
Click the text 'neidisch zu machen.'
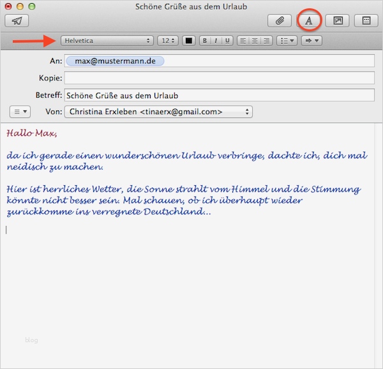click(x=55, y=167)
